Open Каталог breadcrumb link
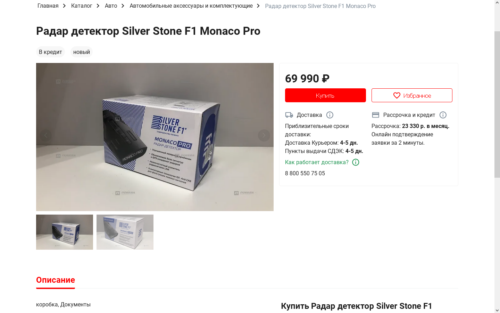Screen dimensions: 500x313 (82, 6)
